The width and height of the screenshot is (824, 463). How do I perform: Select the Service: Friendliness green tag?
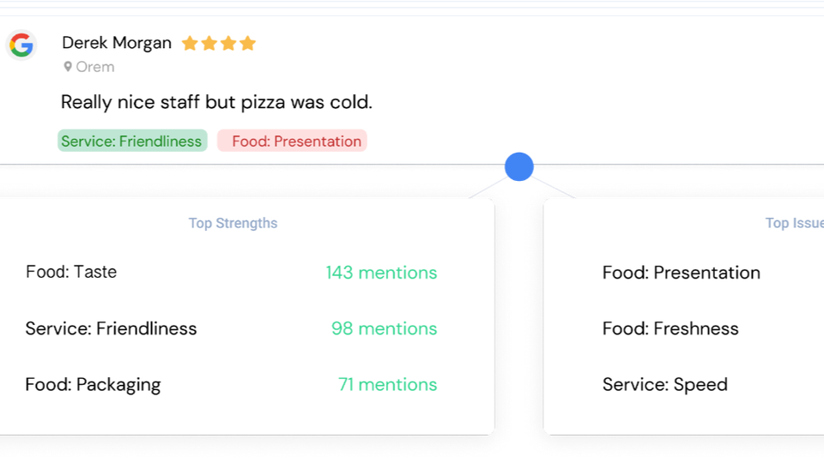click(x=132, y=141)
